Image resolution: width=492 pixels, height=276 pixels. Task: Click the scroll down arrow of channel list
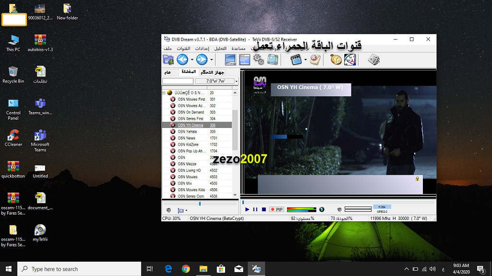235,195
